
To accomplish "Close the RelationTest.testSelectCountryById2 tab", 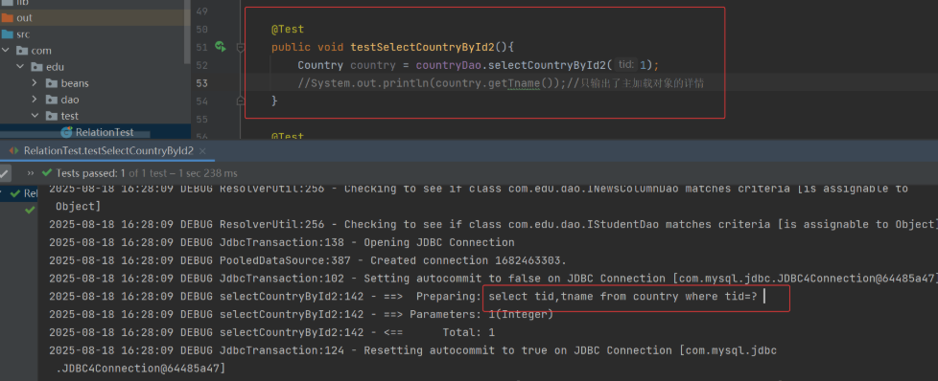I will (x=202, y=151).
